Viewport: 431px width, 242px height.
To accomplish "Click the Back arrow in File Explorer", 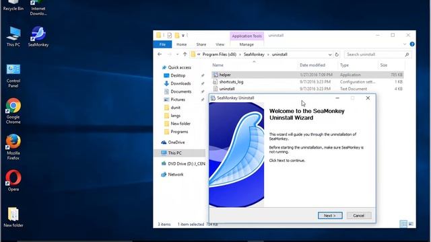I will [x=160, y=54].
